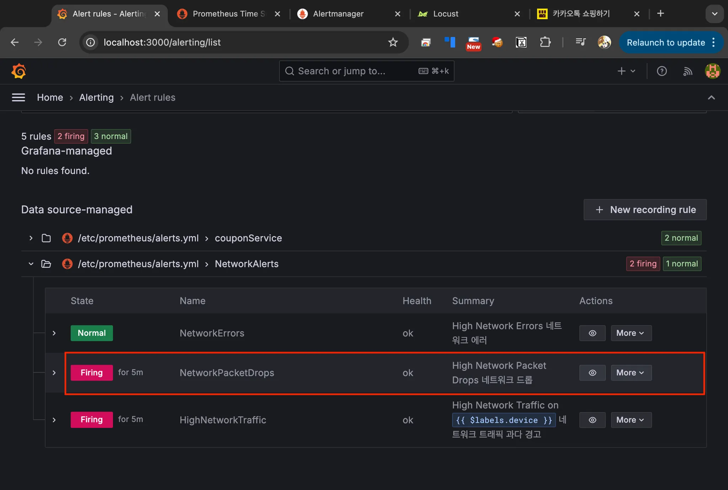
Task: Open More dropdown for HighNetworkTraffic
Action: (x=631, y=420)
